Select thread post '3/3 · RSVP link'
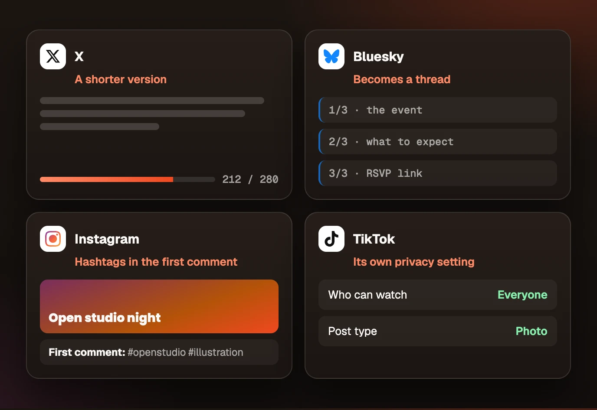 click(438, 173)
